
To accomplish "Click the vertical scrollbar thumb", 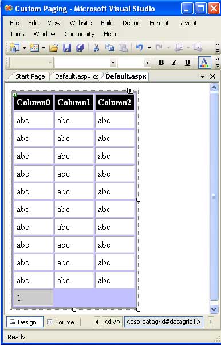I will point(214,197).
